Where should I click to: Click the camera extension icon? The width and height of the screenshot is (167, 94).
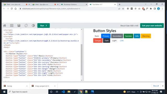[x=139, y=9]
